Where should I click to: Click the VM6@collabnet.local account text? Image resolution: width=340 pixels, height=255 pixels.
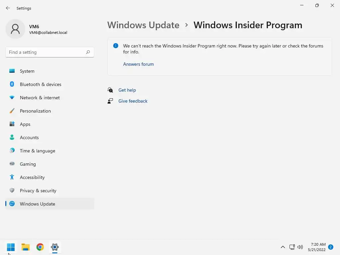coord(48,33)
